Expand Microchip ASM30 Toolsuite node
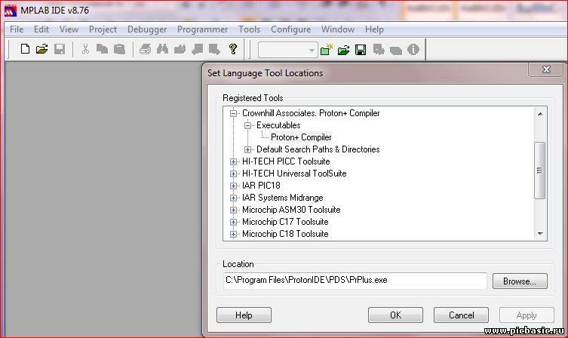The height and width of the screenshot is (338, 568). (234, 210)
